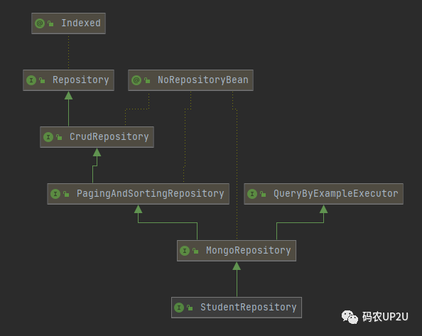The image size is (422, 336).
Task: Click the interface icon on MongoRepository node
Action: coord(185,251)
